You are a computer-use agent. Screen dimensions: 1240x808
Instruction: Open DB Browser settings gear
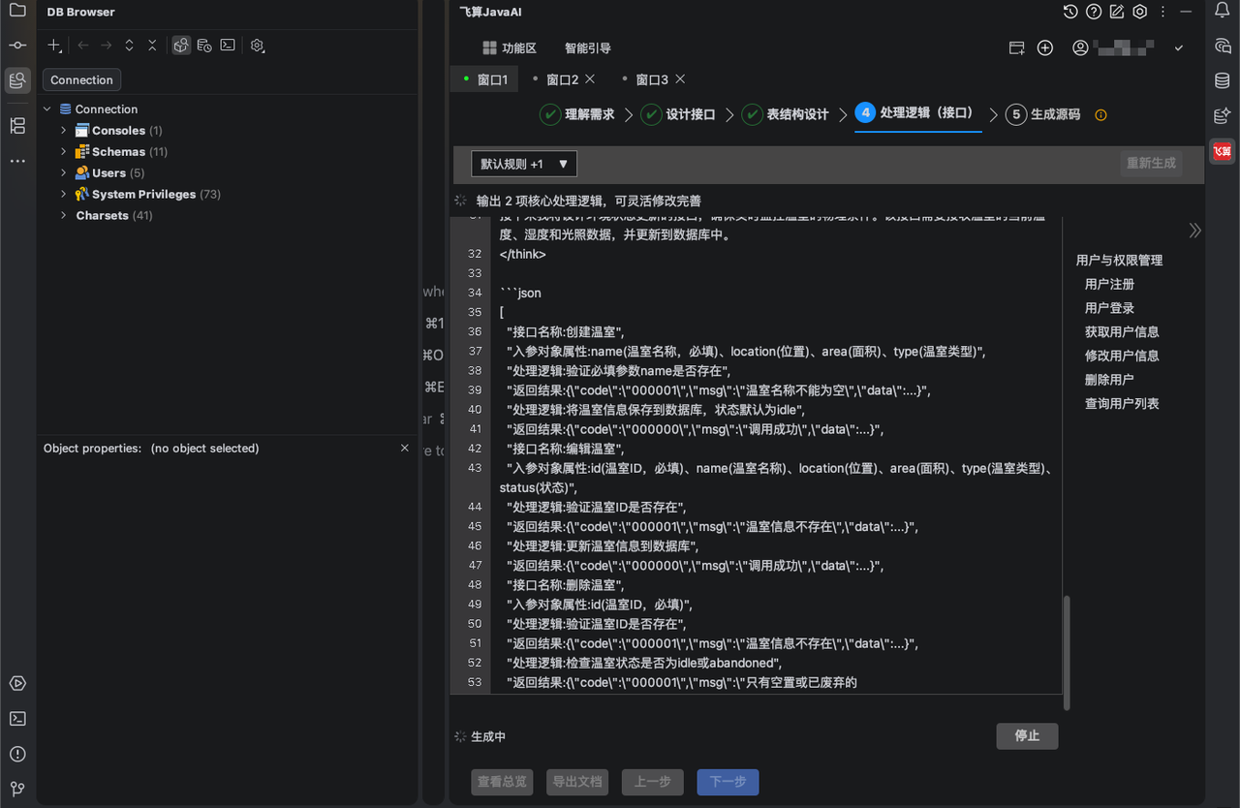coord(257,46)
